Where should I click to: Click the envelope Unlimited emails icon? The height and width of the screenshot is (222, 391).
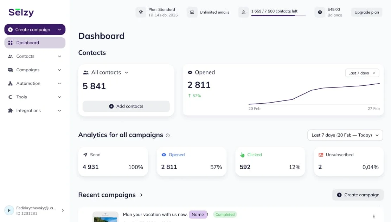pyautogui.click(x=192, y=12)
